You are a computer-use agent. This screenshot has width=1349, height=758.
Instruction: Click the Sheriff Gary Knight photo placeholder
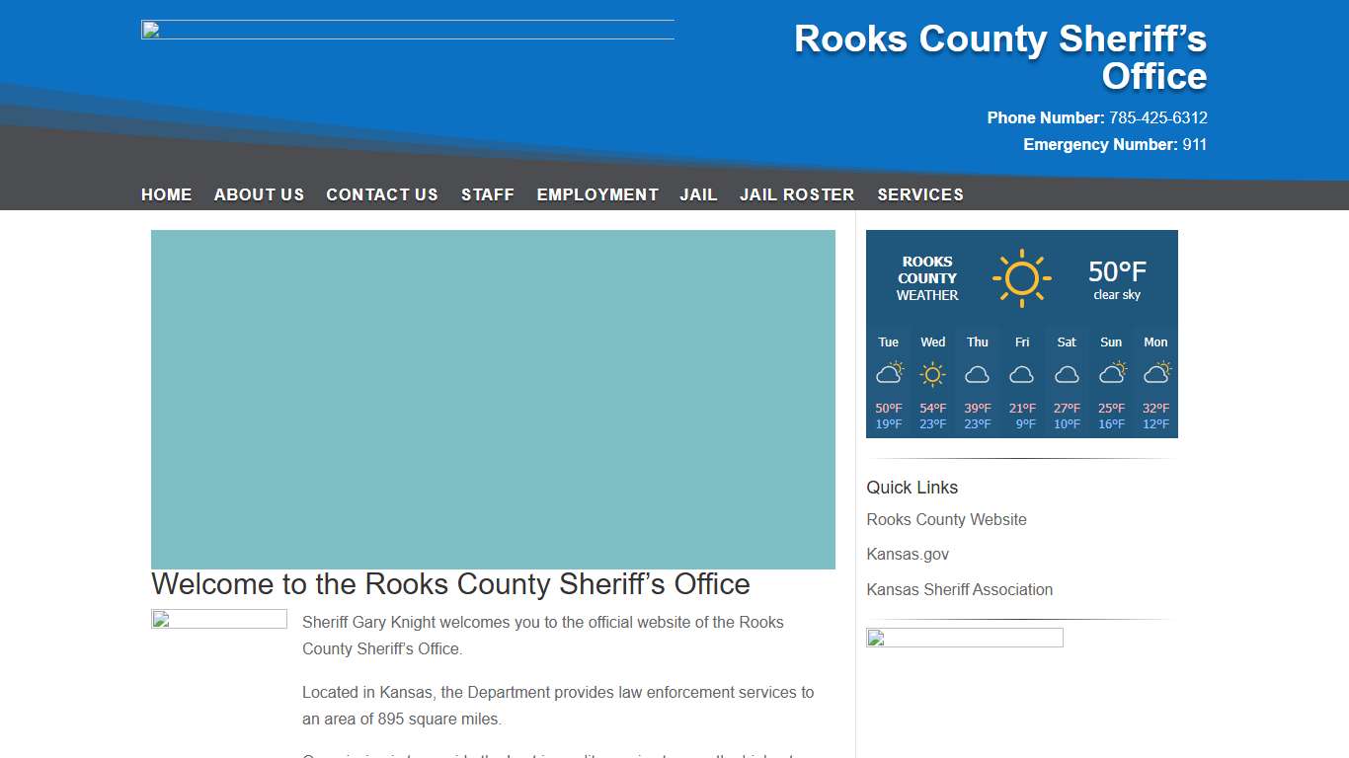[218, 619]
